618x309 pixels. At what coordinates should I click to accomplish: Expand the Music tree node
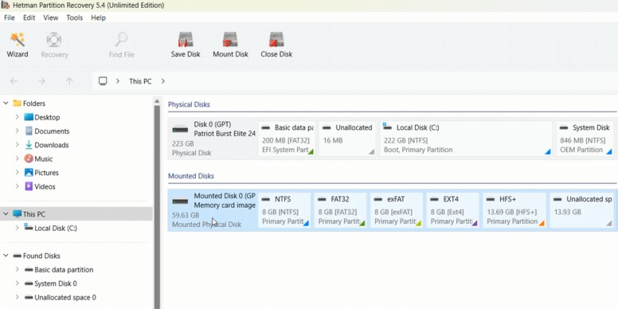[x=18, y=158]
